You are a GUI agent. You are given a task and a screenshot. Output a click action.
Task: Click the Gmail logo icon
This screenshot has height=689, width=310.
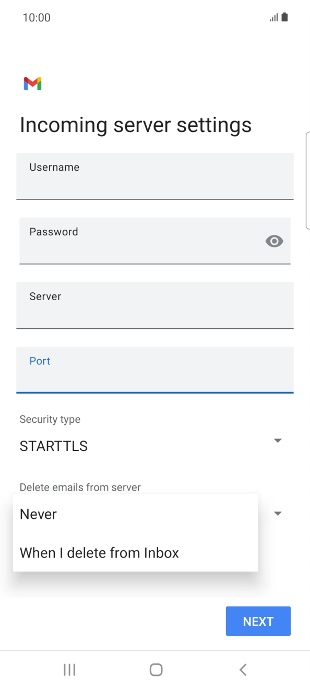32,83
